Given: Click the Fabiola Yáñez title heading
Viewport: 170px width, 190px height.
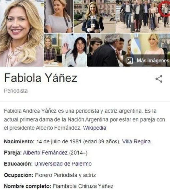Looking at the screenshot, I should click(x=40, y=78).
